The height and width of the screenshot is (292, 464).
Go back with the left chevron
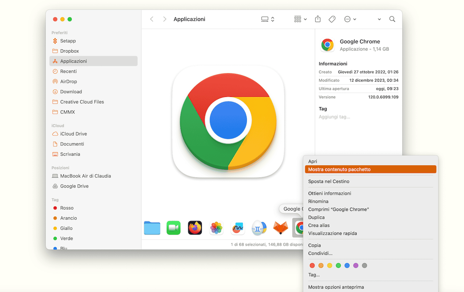point(152,19)
